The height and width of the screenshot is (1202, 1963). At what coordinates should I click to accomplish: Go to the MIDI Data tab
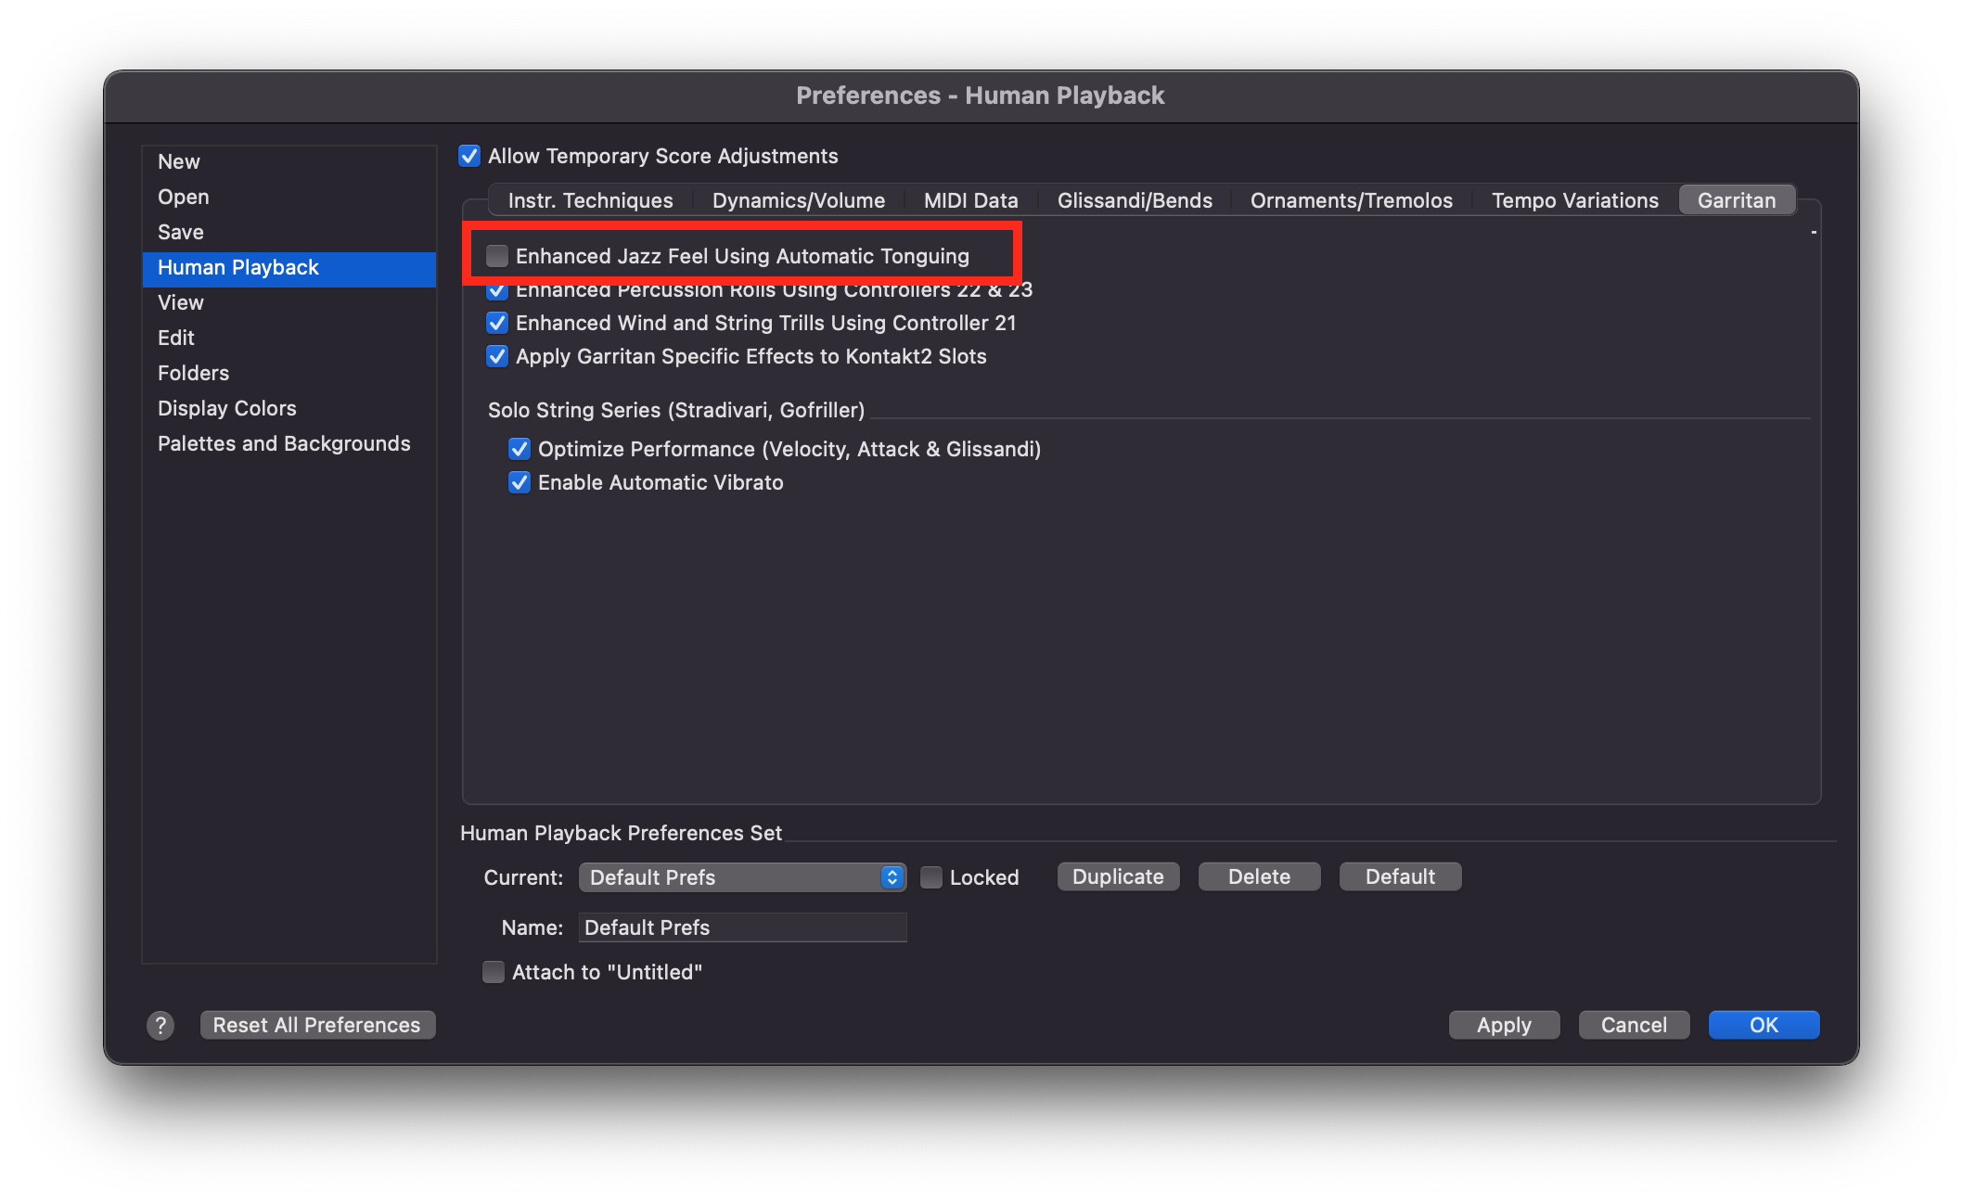(x=970, y=200)
